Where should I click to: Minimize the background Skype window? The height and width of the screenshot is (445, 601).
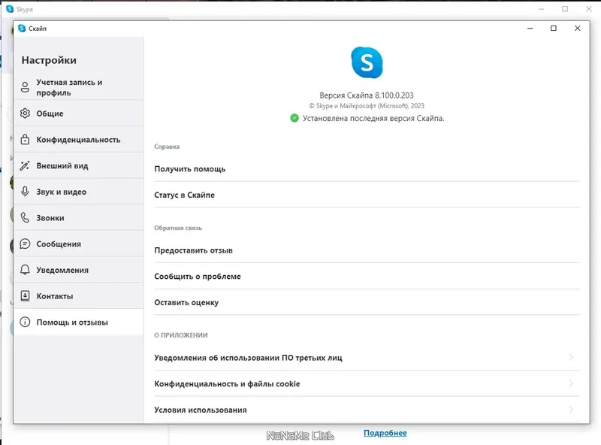(x=542, y=9)
